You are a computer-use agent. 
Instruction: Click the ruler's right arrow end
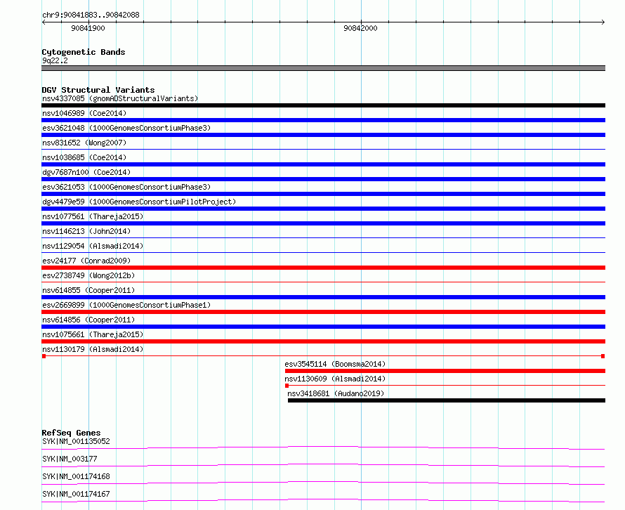[x=603, y=22]
